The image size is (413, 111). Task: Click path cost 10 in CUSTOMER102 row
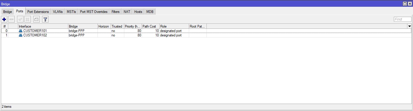point(157,35)
